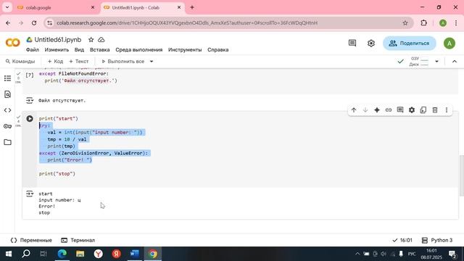Click notebook title Untitled61.ipynb
Screen dimensions: 464x261
pyautogui.click(x=58, y=40)
